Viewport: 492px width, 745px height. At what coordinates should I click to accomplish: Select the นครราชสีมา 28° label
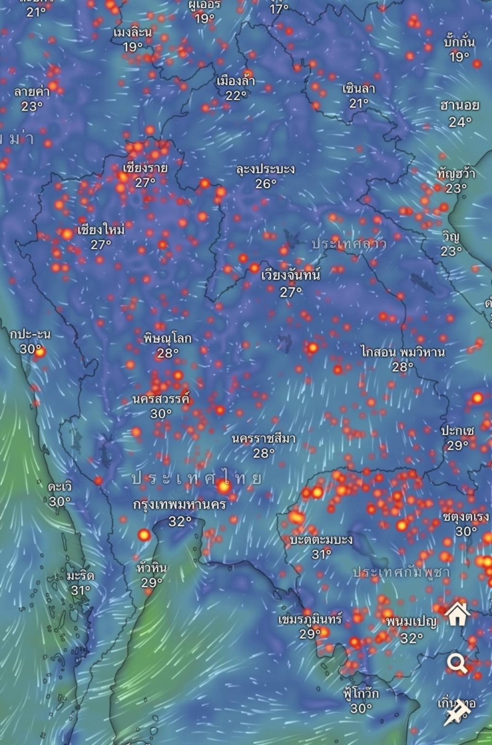(x=264, y=446)
